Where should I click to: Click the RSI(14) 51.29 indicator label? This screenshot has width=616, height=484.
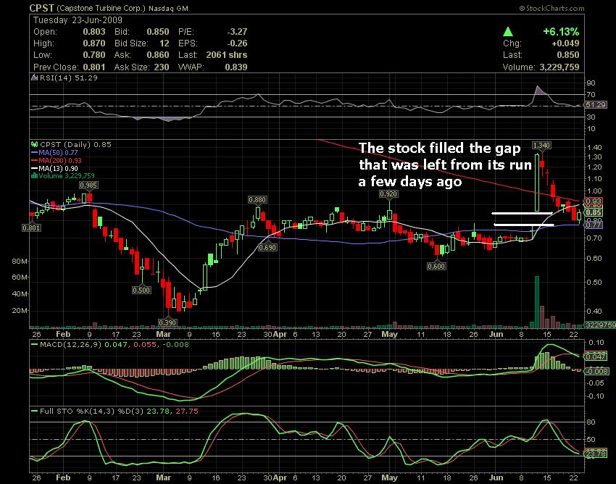(x=68, y=78)
